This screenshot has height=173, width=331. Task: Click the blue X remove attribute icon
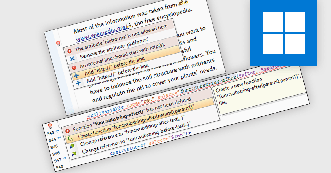(x=72, y=58)
